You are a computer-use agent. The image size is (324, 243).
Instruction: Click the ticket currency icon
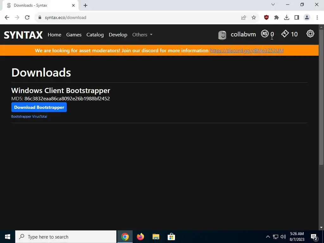pyautogui.click(x=285, y=34)
